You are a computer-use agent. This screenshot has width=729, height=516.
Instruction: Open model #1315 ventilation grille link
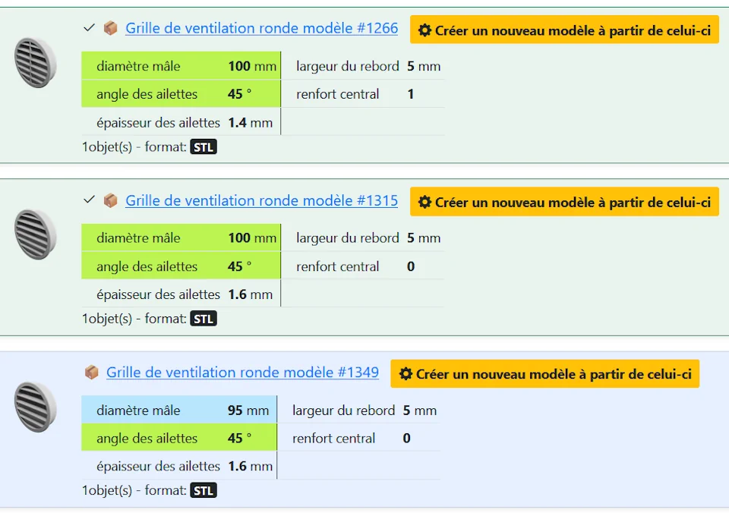pyautogui.click(x=261, y=200)
